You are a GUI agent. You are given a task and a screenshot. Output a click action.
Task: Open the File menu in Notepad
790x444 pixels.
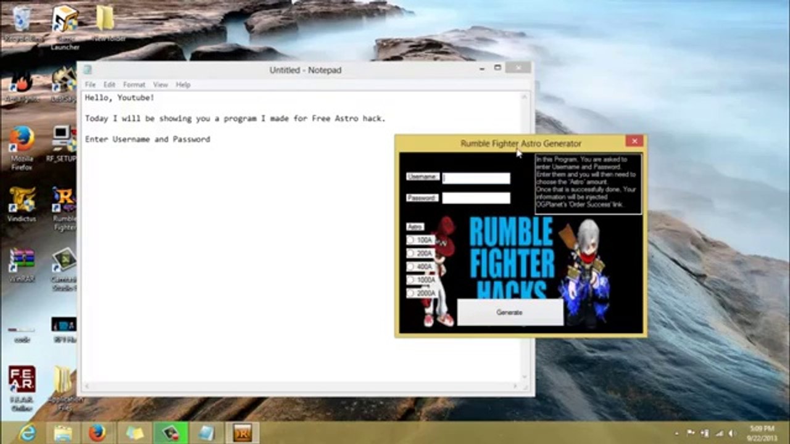coord(90,84)
